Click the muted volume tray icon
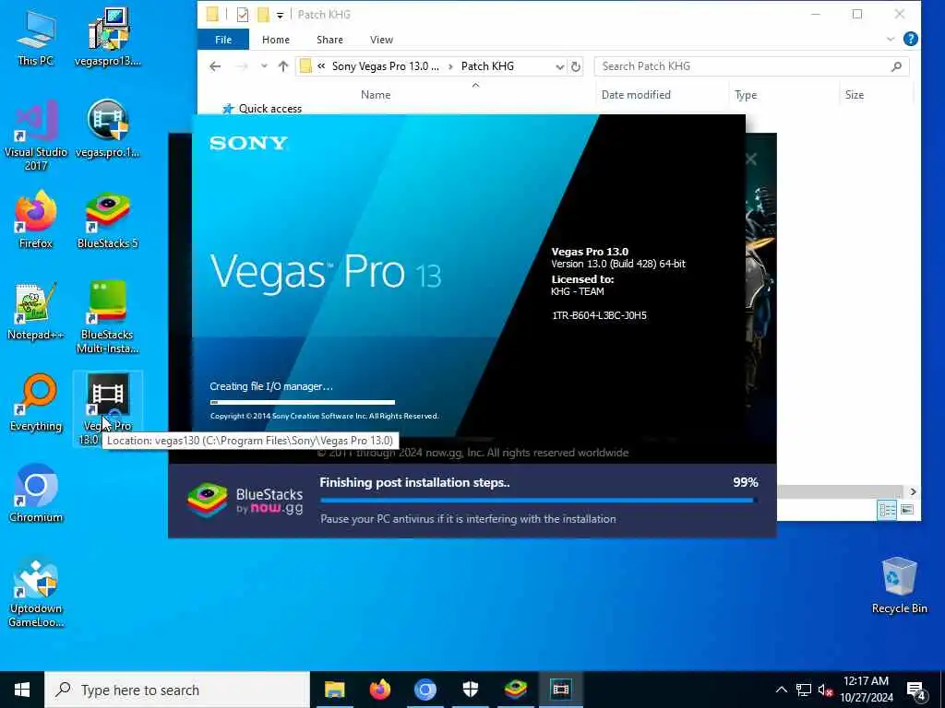945x708 pixels. (825, 690)
